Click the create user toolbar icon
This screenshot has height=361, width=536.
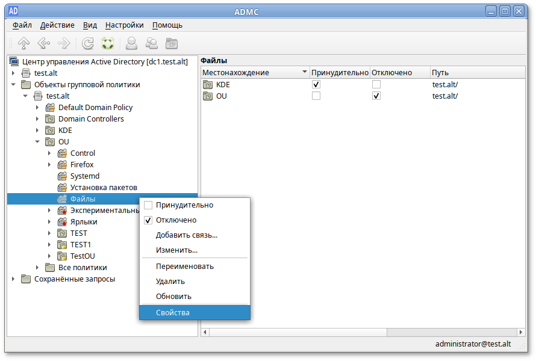pos(131,43)
